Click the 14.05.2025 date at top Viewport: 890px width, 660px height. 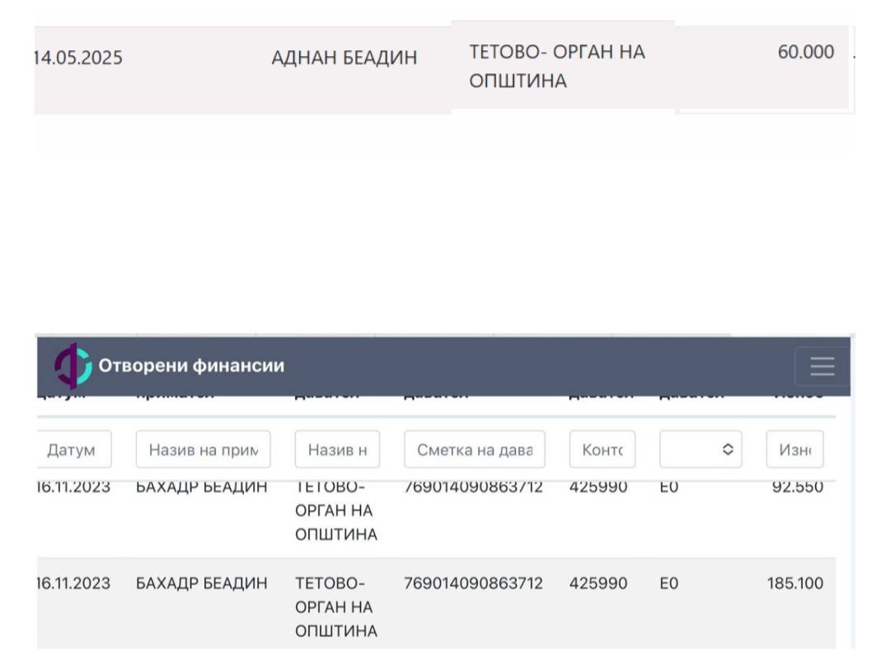click(x=77, y=59)
